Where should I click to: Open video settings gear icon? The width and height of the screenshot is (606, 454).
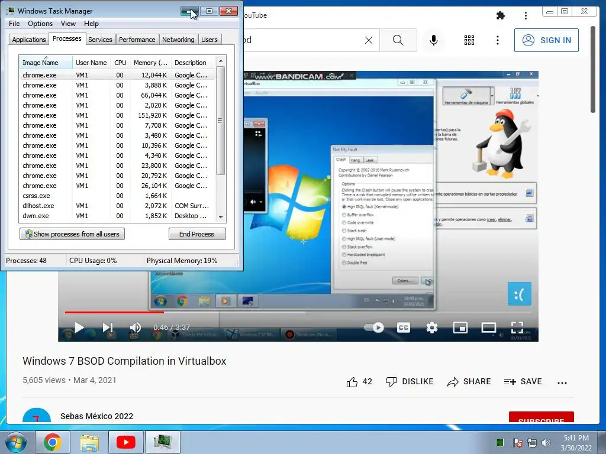(x=431, y=327)
